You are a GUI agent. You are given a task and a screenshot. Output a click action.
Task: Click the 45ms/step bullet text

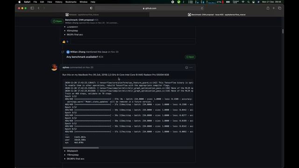pos(72,31)
